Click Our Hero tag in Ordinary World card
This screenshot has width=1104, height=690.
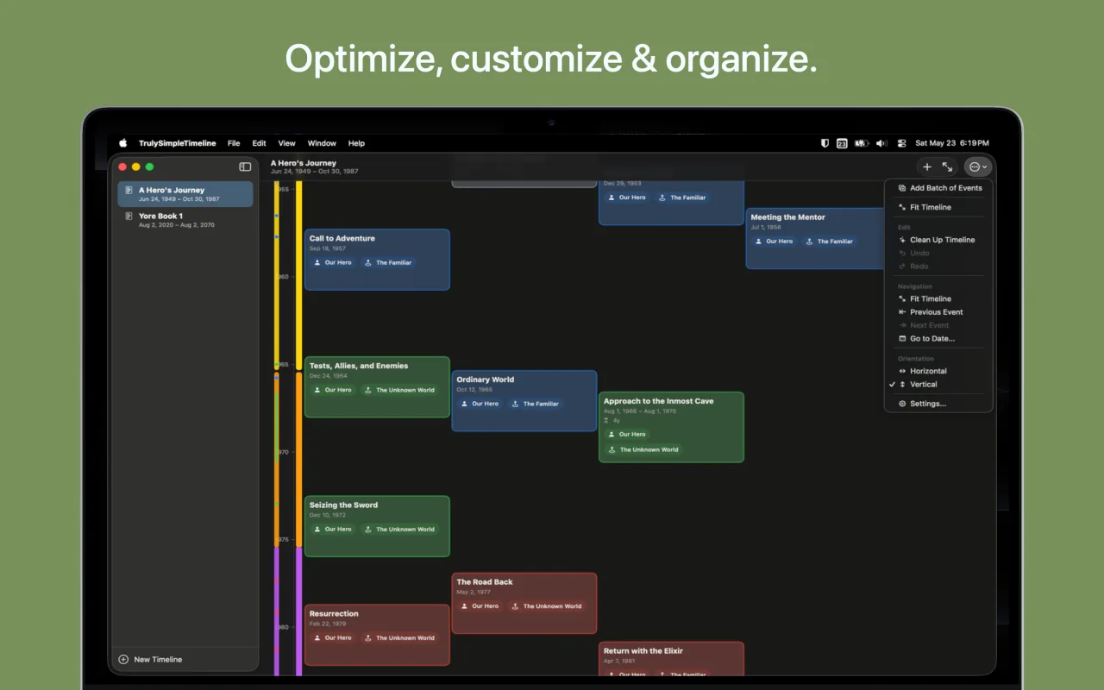pos(480,404)
